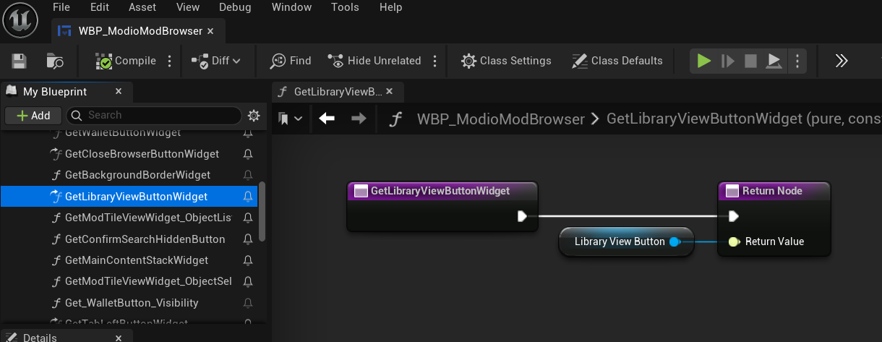Open My Blueprint view options gear
This screenshot has width=882, height=342.
pyautogui.click(x=254, y=116)
